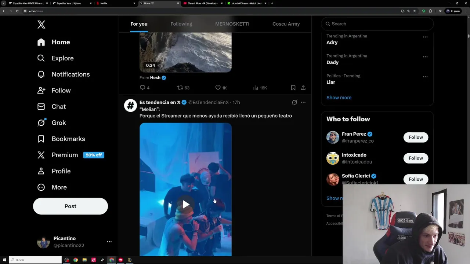This screenshot has width=470, height=264.
Task: Open File Explorer from the taskbar
Action: click(x=84, y=260)
